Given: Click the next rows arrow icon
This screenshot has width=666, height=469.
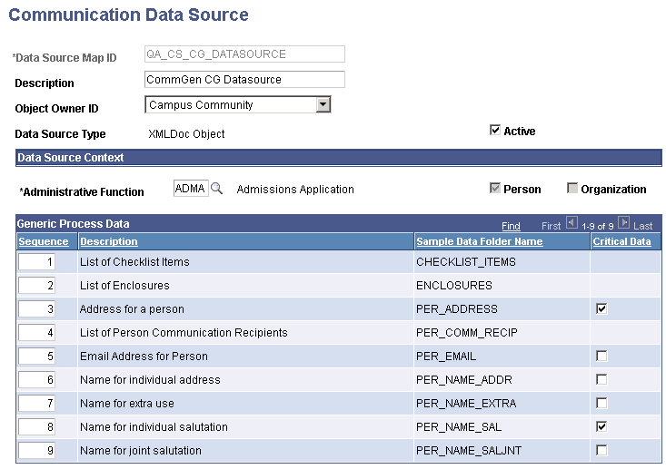Looking at the screenshot, I should 624,223.
